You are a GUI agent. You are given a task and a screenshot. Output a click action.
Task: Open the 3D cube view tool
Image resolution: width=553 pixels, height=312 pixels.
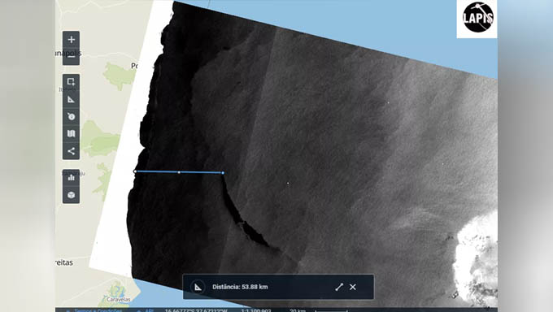72,195
